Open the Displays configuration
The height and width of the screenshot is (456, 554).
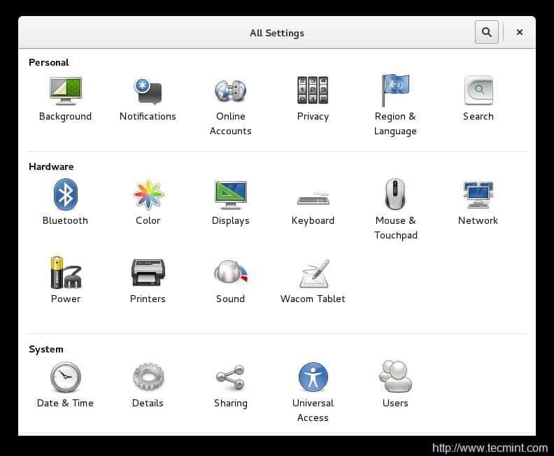(230, 195)
